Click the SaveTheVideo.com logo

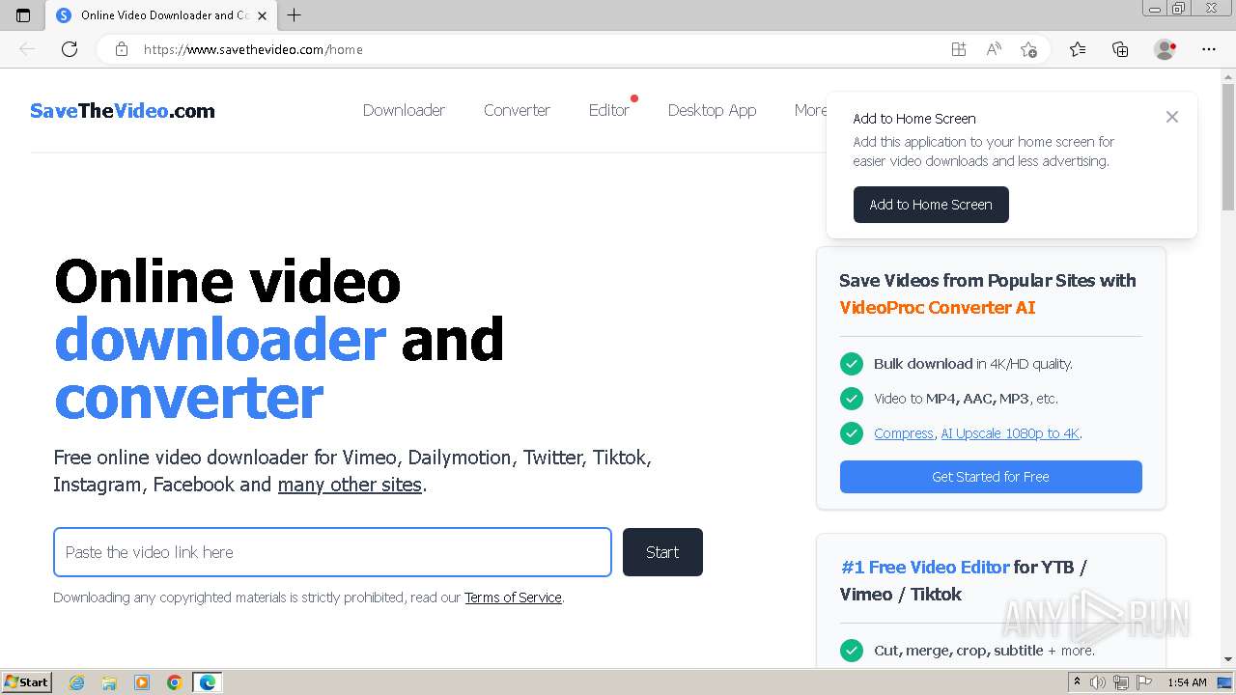point(123,110)
